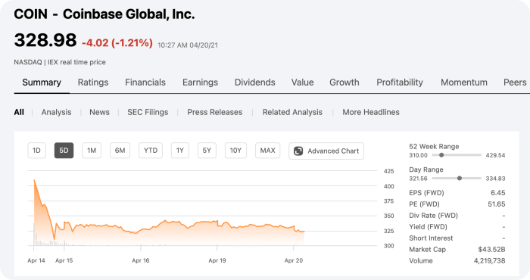
Task: Switch chart to 1M range
Action: pos(92,151)
